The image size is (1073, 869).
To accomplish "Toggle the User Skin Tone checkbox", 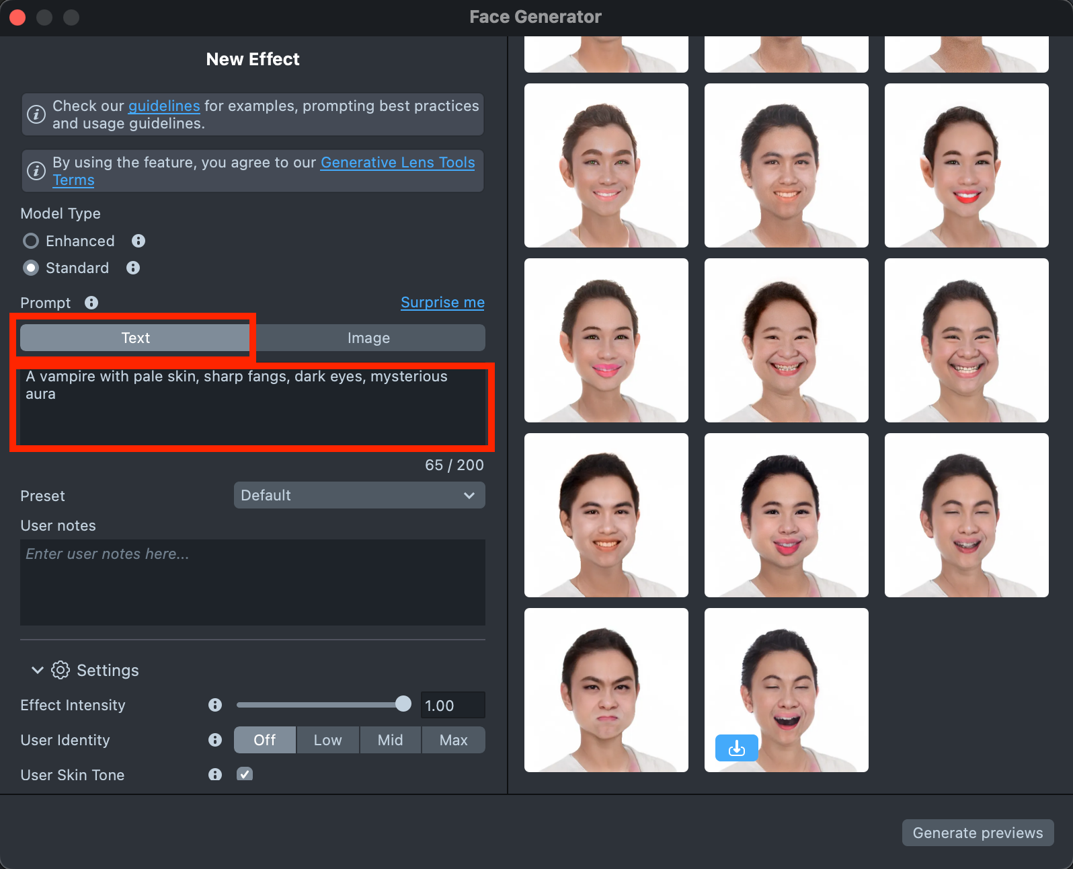I will [x=245, y=774].
